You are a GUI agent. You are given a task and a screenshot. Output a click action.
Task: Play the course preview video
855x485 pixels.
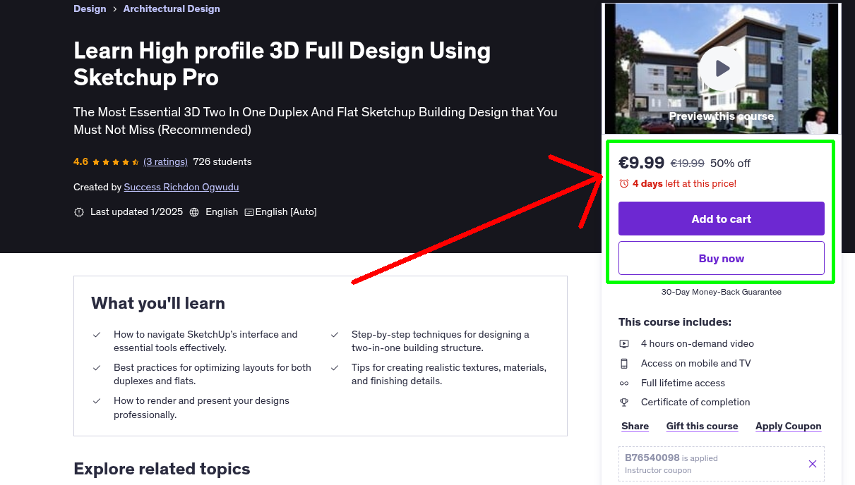pyautogui.click(x=722, y=68)
